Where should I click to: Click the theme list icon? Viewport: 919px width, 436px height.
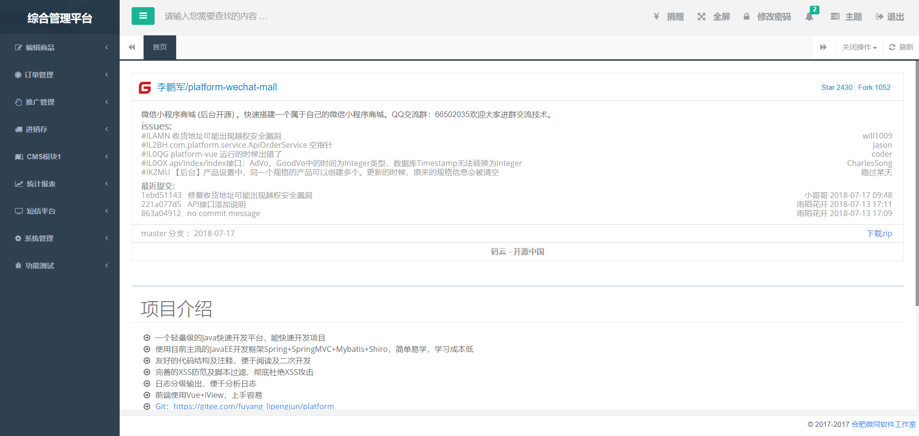pyautogui.click(x=835, y=17)
